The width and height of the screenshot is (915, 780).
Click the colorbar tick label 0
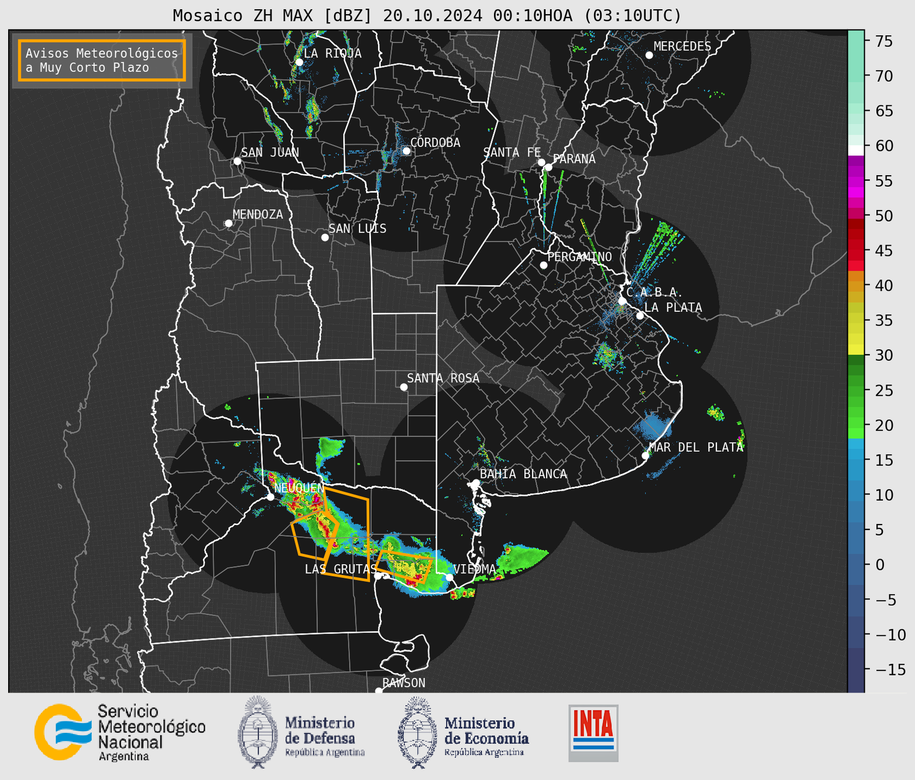click(879, 565)
